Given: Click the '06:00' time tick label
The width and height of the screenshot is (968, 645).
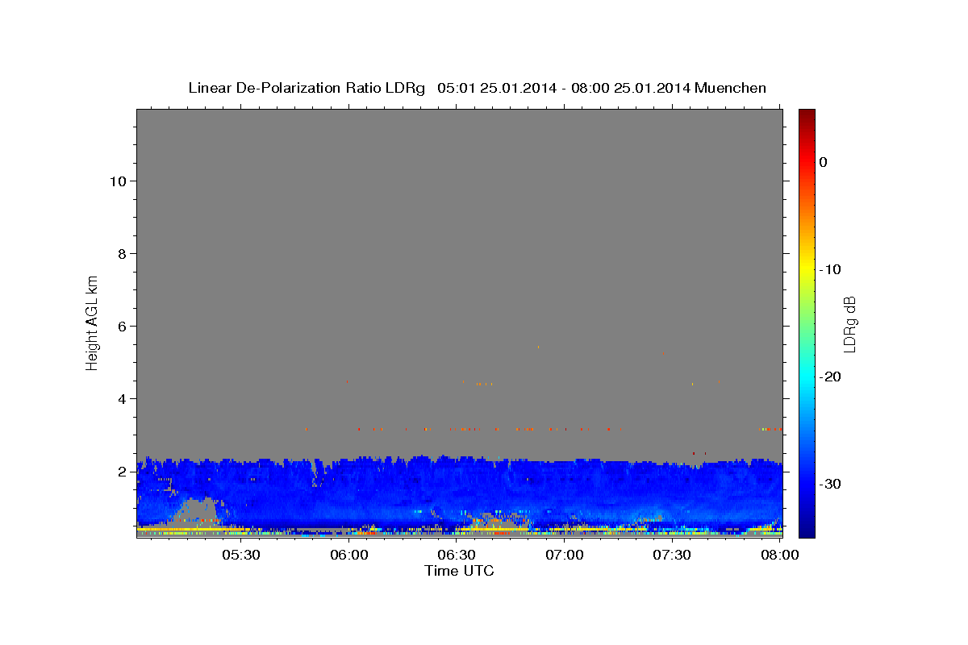Looking at the screenshot, I should [x=348, y=556].
